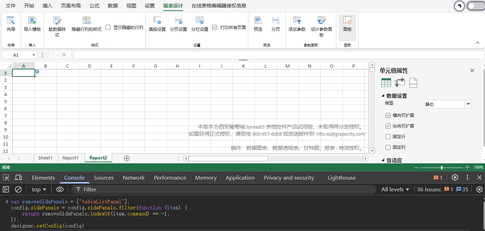Open the Elements DevTools tab
The width and height of the screenshot is (485, 231).
pyautogui.click(x=43, y=178)
